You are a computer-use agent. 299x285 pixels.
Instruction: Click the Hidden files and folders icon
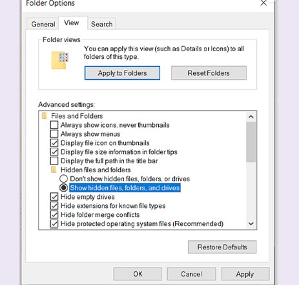[x=54, y=170]
